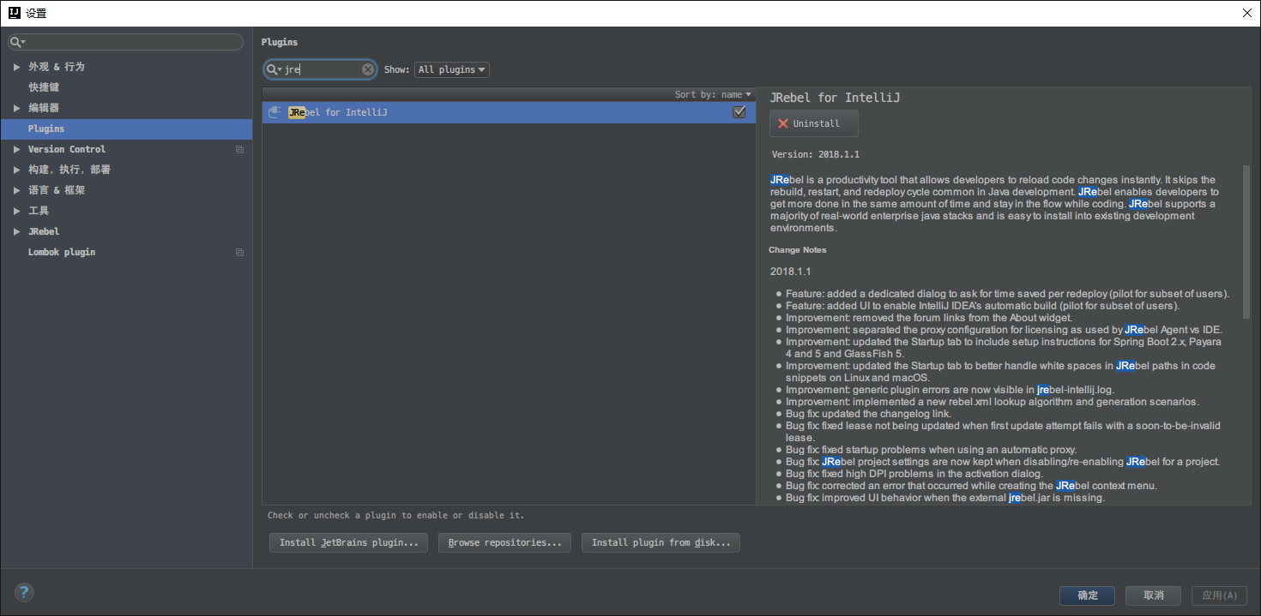
Task: Open the Show All plugins dropdown
Action: (x=451, y=69)
